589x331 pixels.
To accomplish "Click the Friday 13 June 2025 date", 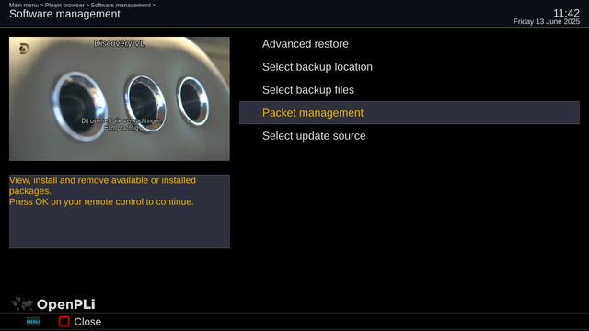I will tap(547, 22).
